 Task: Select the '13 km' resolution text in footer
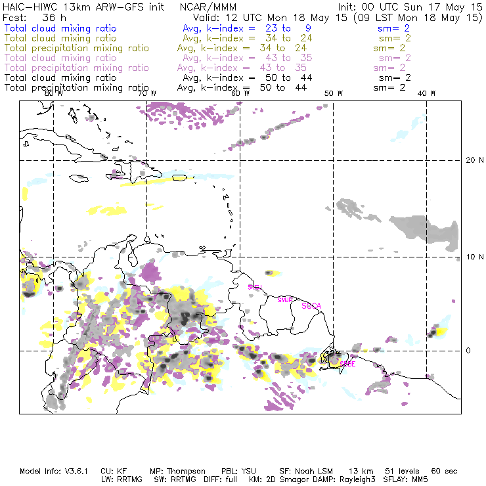[361, 472]
